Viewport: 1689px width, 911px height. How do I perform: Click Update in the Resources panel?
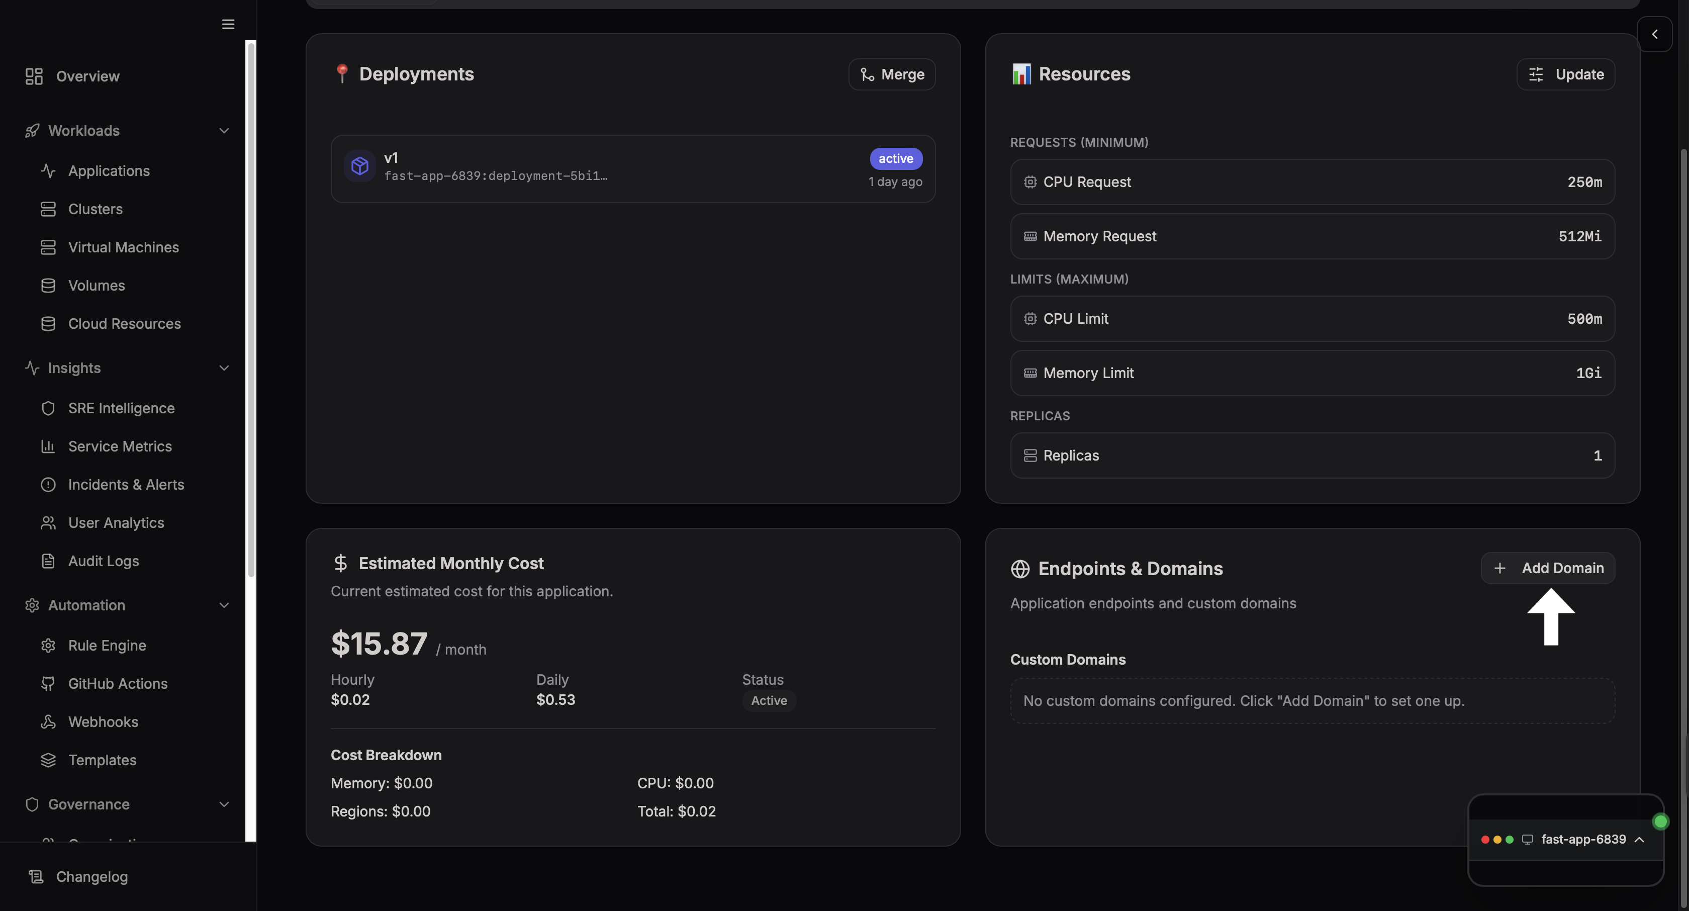(x=1566, y=74)
